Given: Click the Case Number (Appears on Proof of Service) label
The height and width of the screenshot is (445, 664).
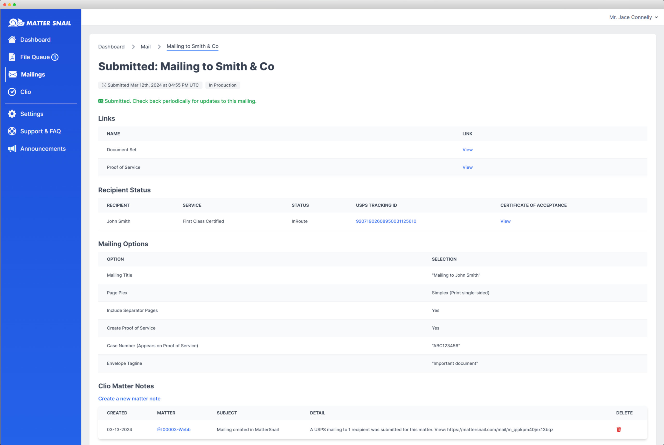Looking at the screenshot, I should 152,345.
